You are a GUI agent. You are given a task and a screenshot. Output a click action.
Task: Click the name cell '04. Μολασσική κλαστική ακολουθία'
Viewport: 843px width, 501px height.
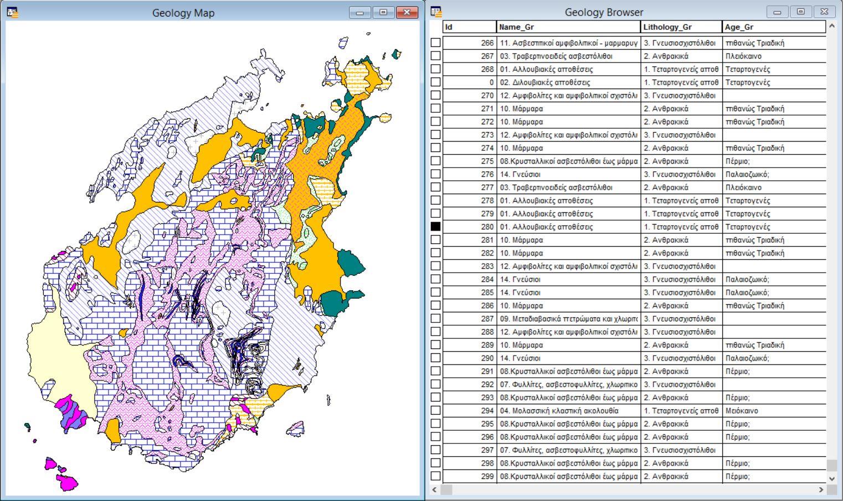568,411
